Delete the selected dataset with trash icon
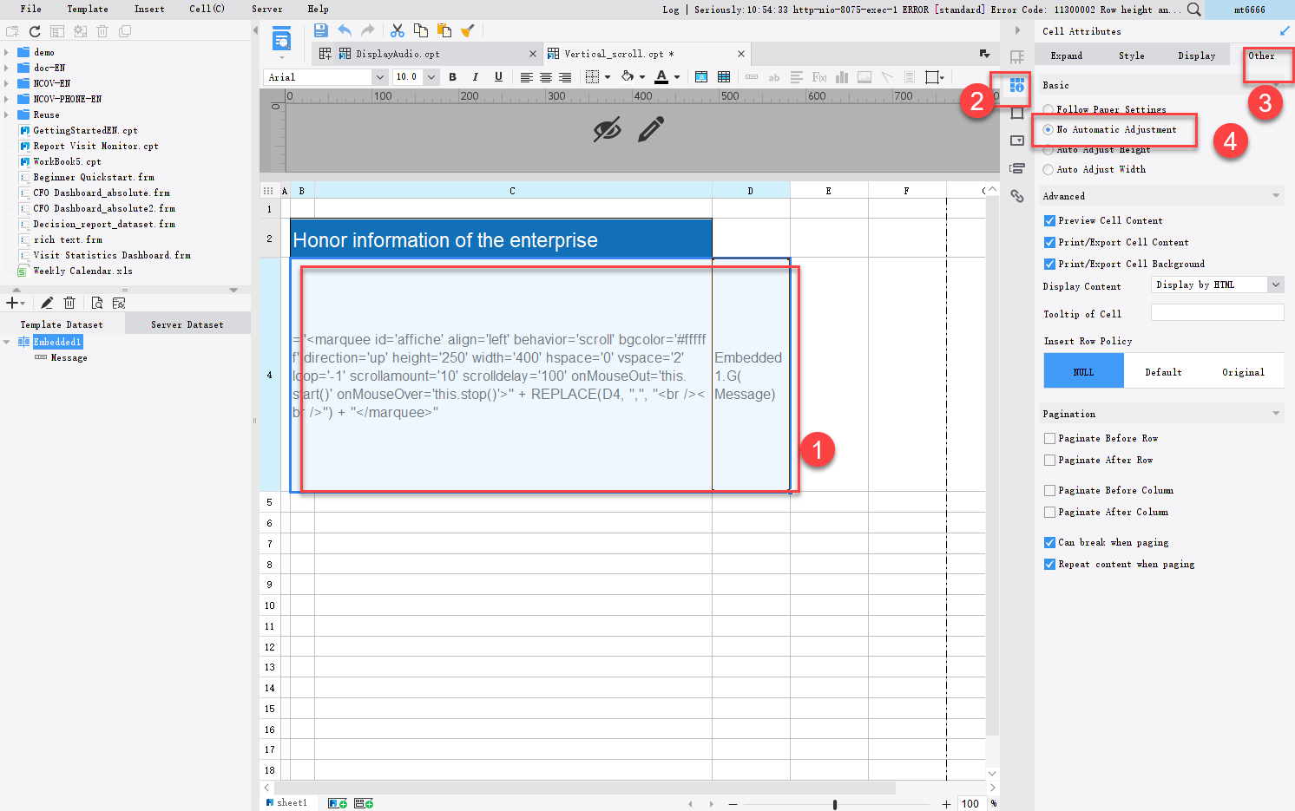This screenshot has height=811, width=1295. 69,302
